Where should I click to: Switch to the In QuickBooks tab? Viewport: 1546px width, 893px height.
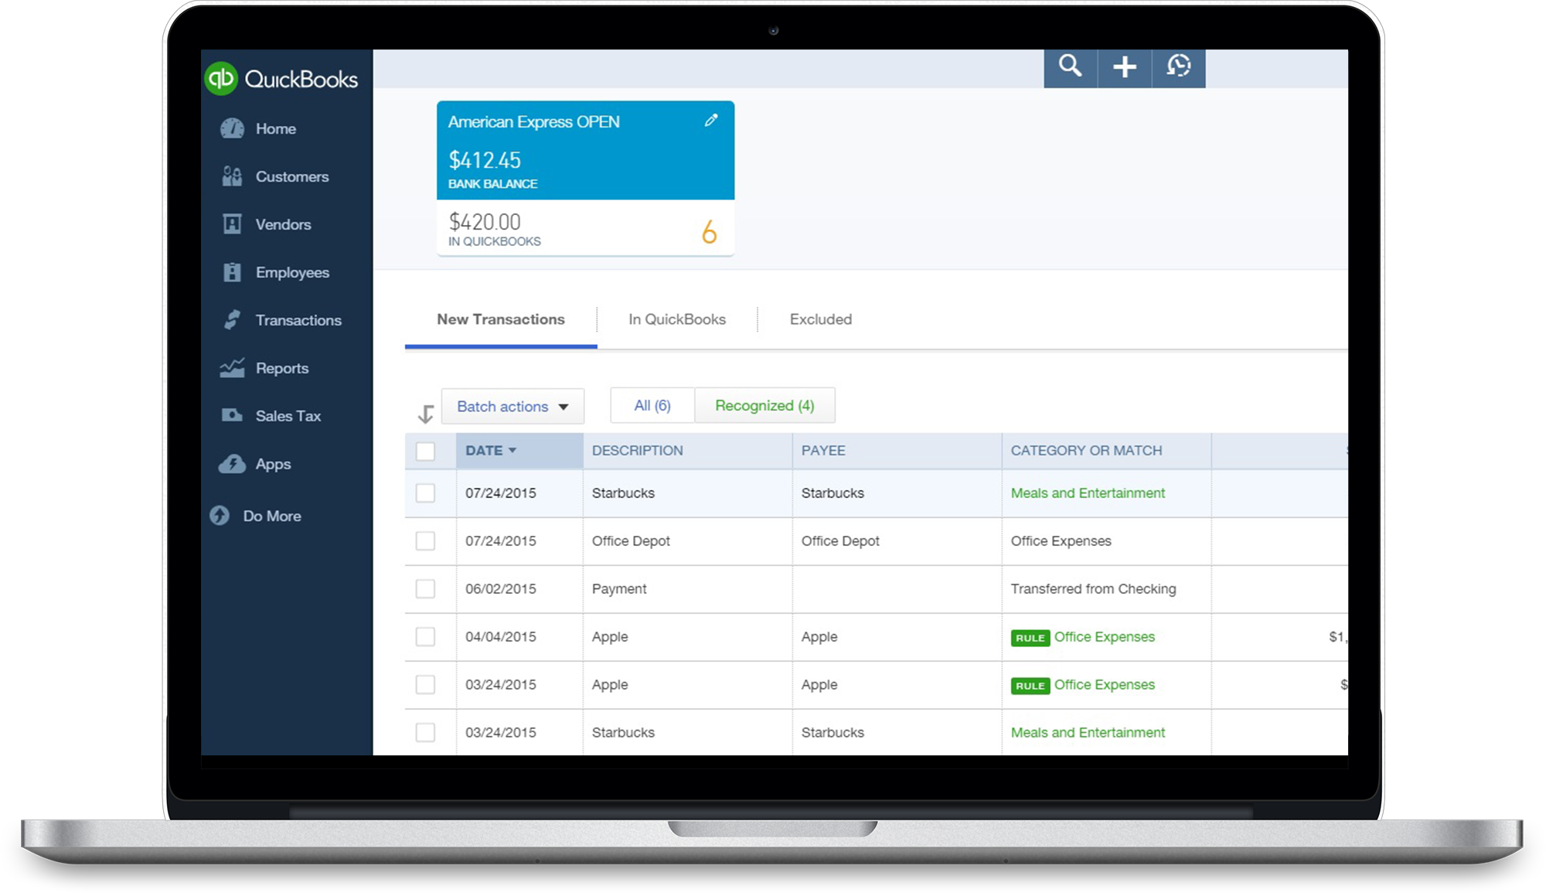coord(677,319)
